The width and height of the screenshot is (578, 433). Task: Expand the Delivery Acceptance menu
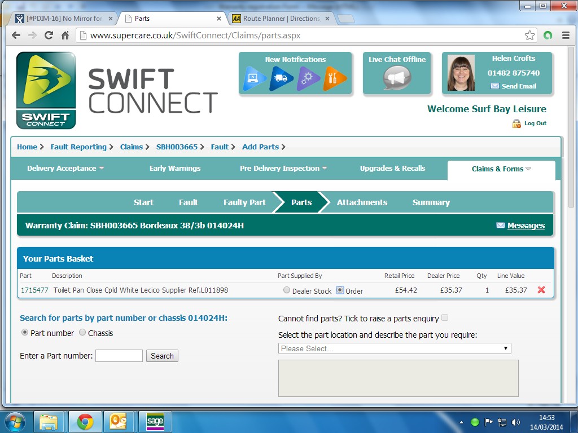(65, 168)
